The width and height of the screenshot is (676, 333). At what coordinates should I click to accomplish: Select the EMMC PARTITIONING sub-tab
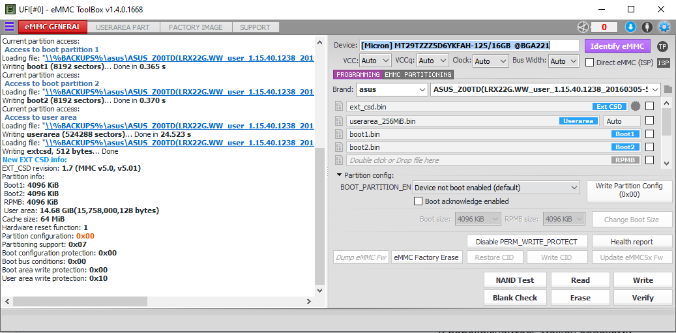tap(418, 74)
